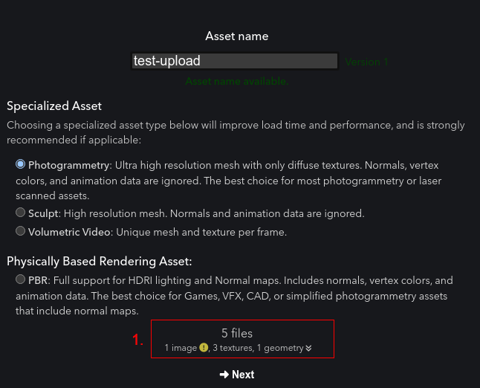This screenshot has width=480, height=388.
Task: Expand the file list using the double chevron
Action: pos(308,348)
